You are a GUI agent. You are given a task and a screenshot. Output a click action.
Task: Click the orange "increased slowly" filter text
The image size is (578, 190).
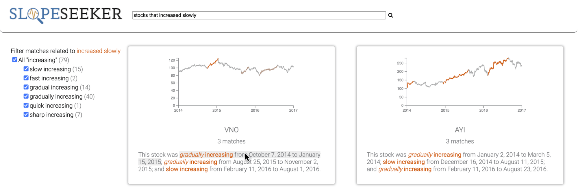coord(99,51)
